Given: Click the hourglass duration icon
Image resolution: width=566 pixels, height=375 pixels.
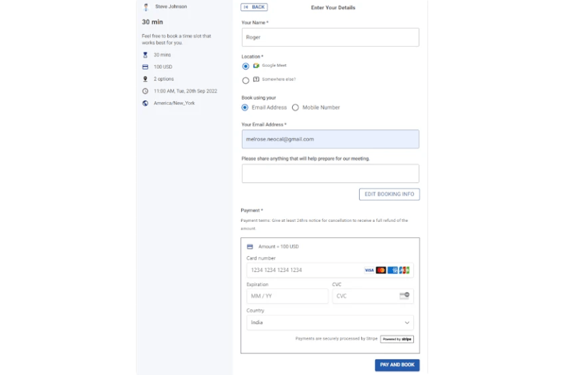Looking at the screenshot, I should 145,55.
